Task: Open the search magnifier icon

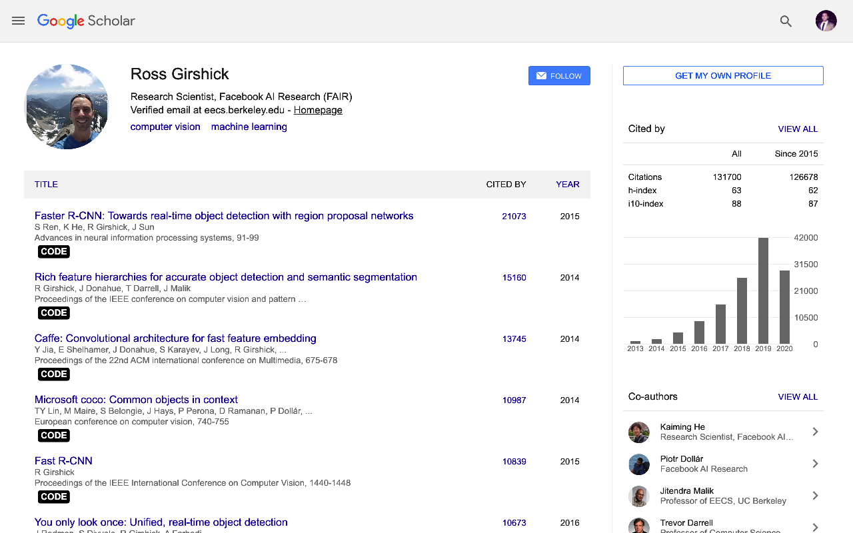Action: coord(786,21)
